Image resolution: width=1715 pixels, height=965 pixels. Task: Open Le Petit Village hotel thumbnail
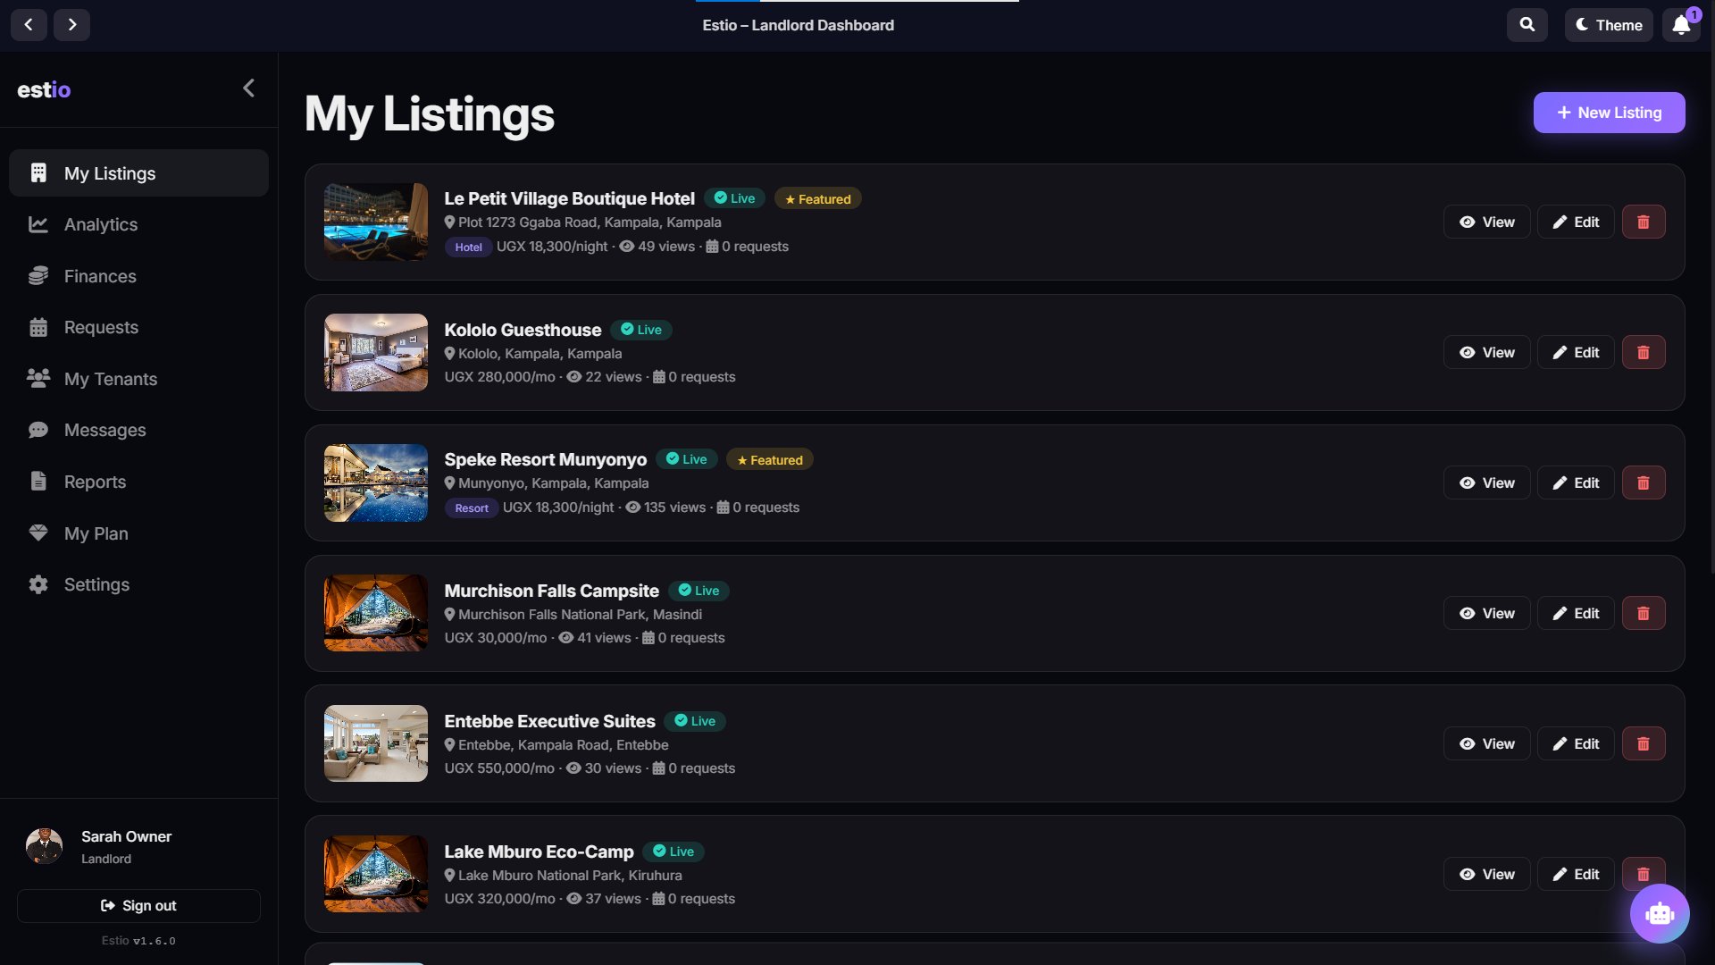[x=376, y=222]
